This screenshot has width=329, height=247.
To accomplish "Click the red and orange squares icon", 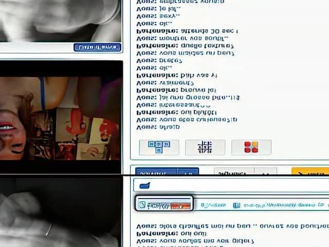I will click(251, 147).
